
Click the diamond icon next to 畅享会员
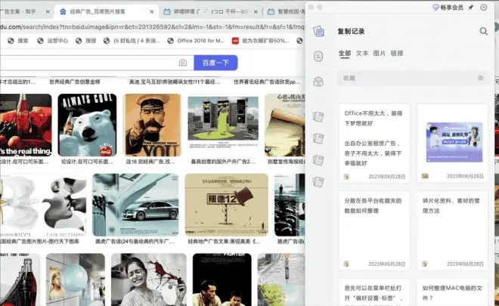(435, 8)
